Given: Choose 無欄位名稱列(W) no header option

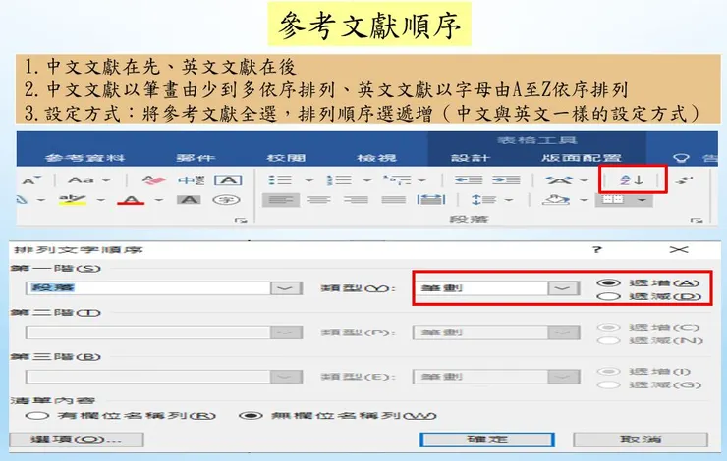Looking at the screenshot, I should [x=251, y=416].
